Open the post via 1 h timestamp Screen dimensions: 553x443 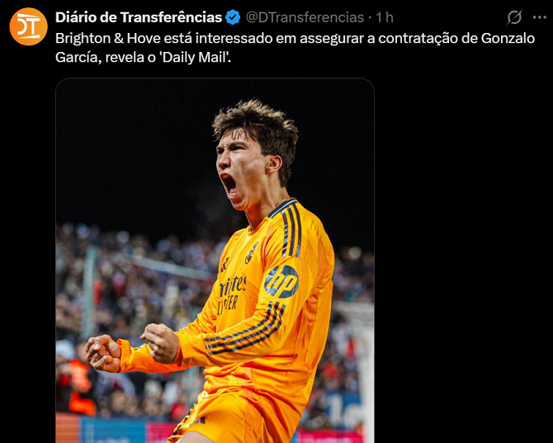[x=385, y=17]
